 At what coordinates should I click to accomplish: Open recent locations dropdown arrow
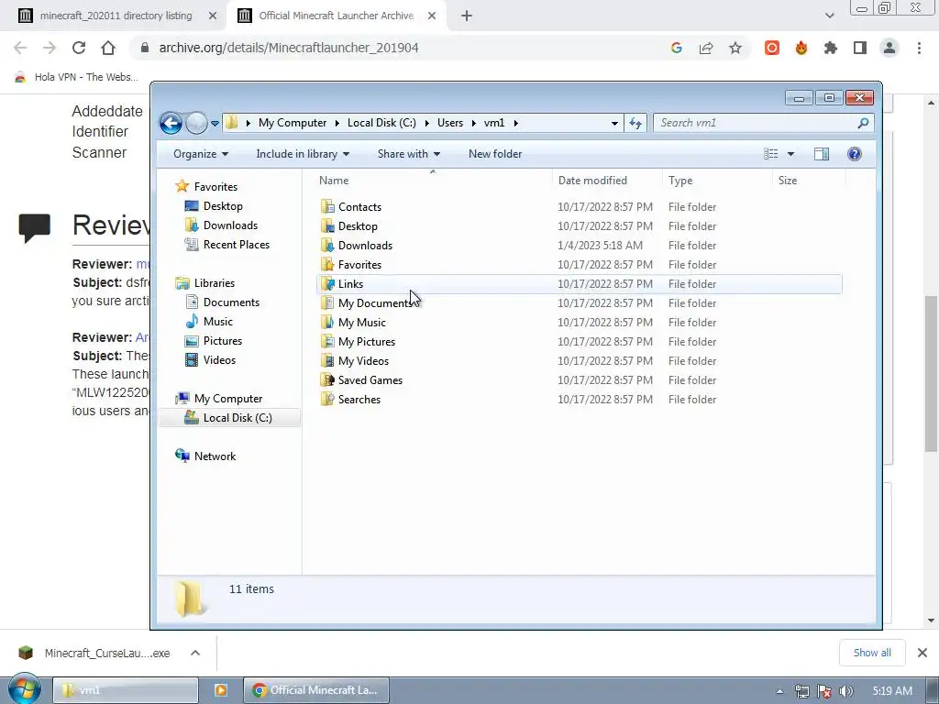point(215,124)
